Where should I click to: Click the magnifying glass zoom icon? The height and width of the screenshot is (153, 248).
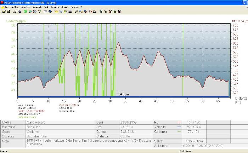coord(77,11)
